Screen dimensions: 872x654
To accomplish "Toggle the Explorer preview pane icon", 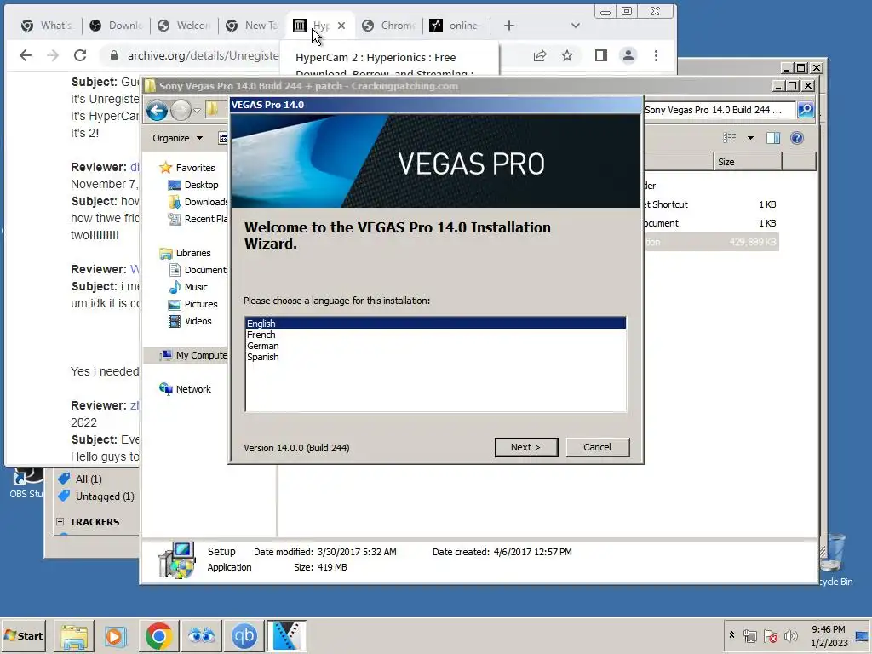I will [x=773, y=138].
